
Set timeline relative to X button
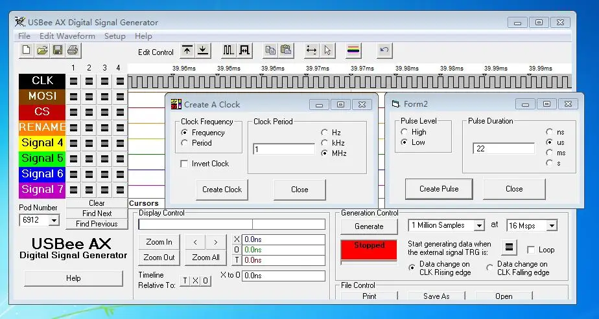click(195, 281)
